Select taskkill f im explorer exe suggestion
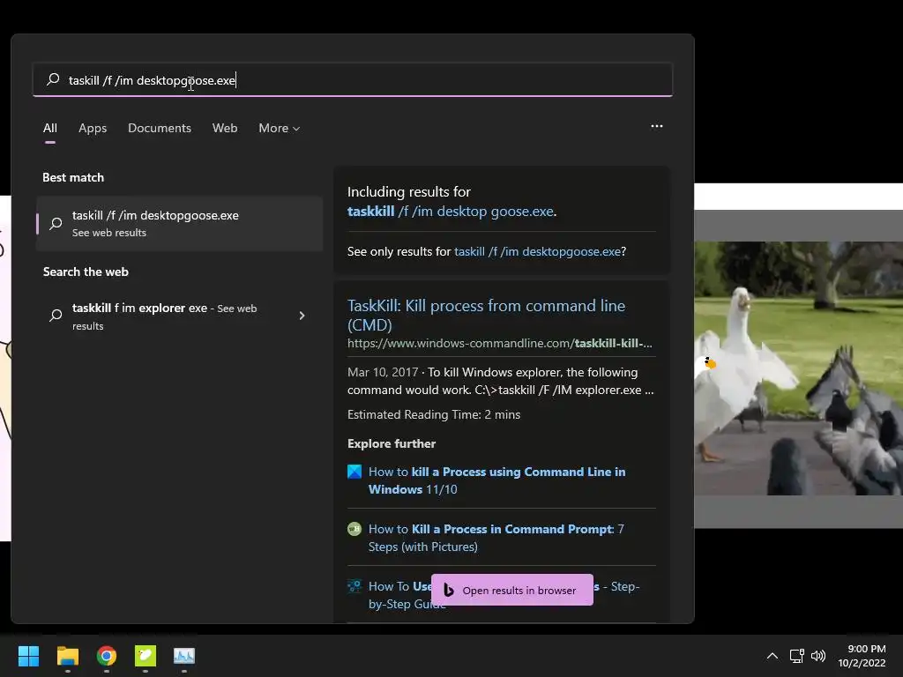 (180, 316)
